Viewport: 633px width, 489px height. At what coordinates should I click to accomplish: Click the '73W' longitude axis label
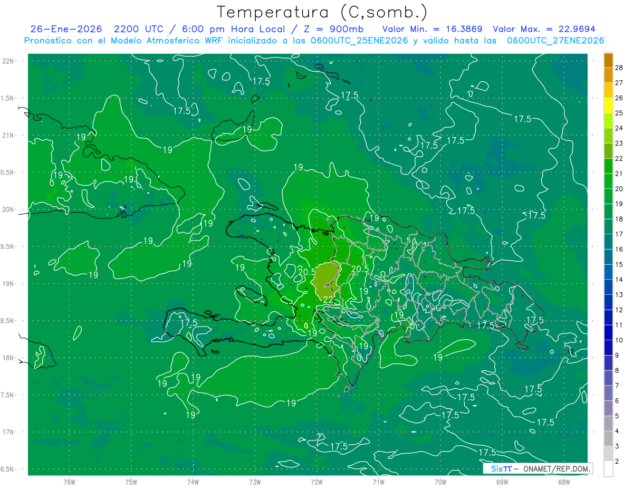[255, 482]
